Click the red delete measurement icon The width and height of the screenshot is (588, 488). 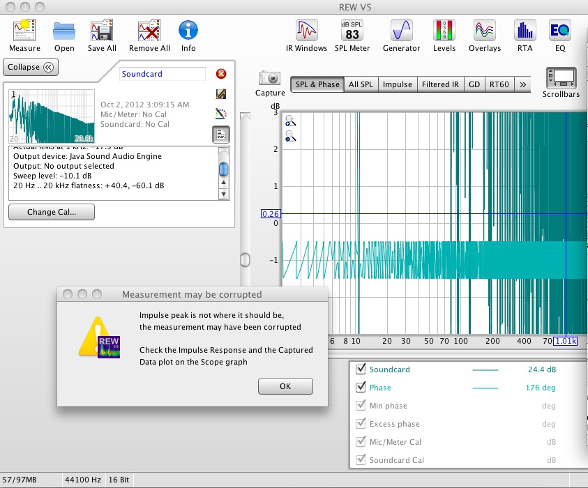pos(221,74)
